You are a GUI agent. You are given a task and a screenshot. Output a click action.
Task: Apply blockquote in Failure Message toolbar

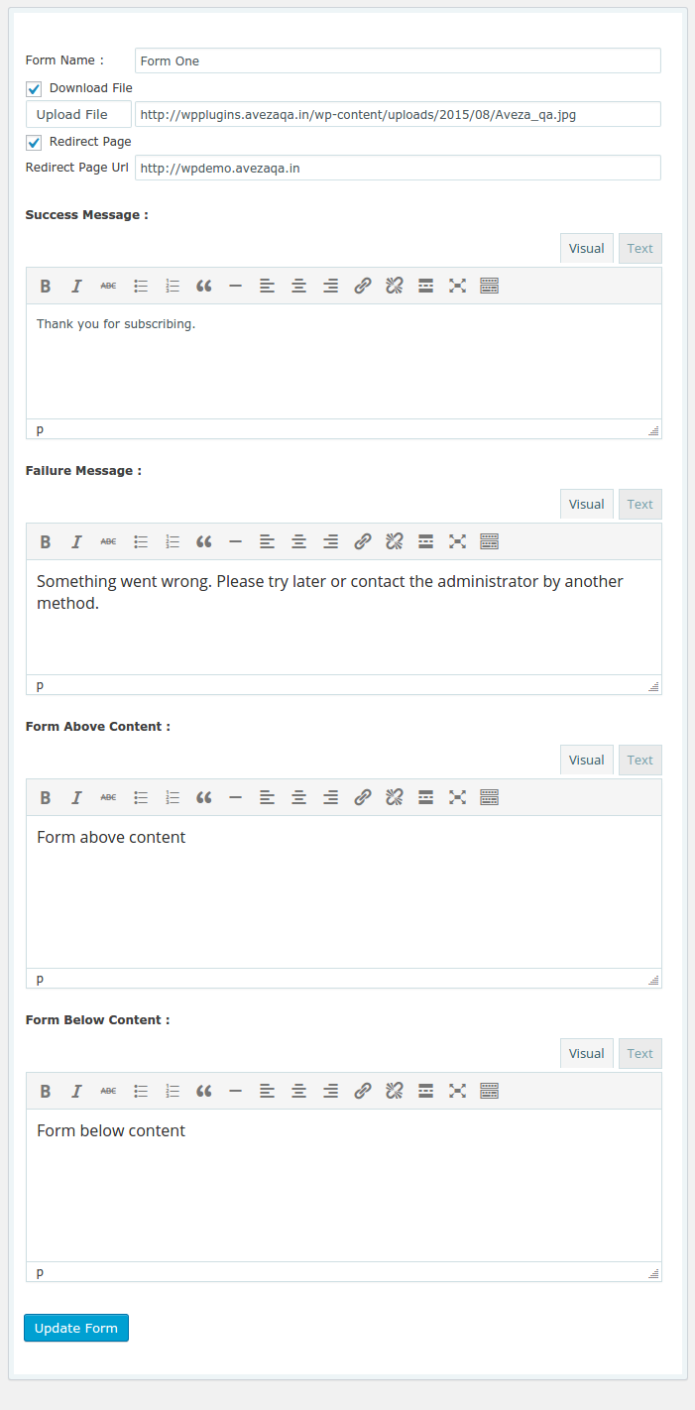[x=204, y=541]
